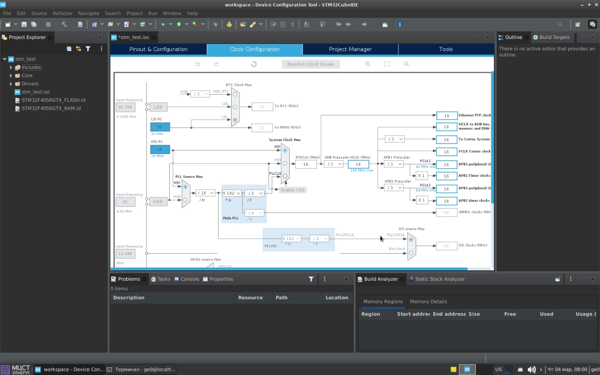Image resolution: width=600 pixels, height=375 pixels.
Task: Switch to Pinout & Configuration tab
Action: pyautogui.click(x=158, y=49)
